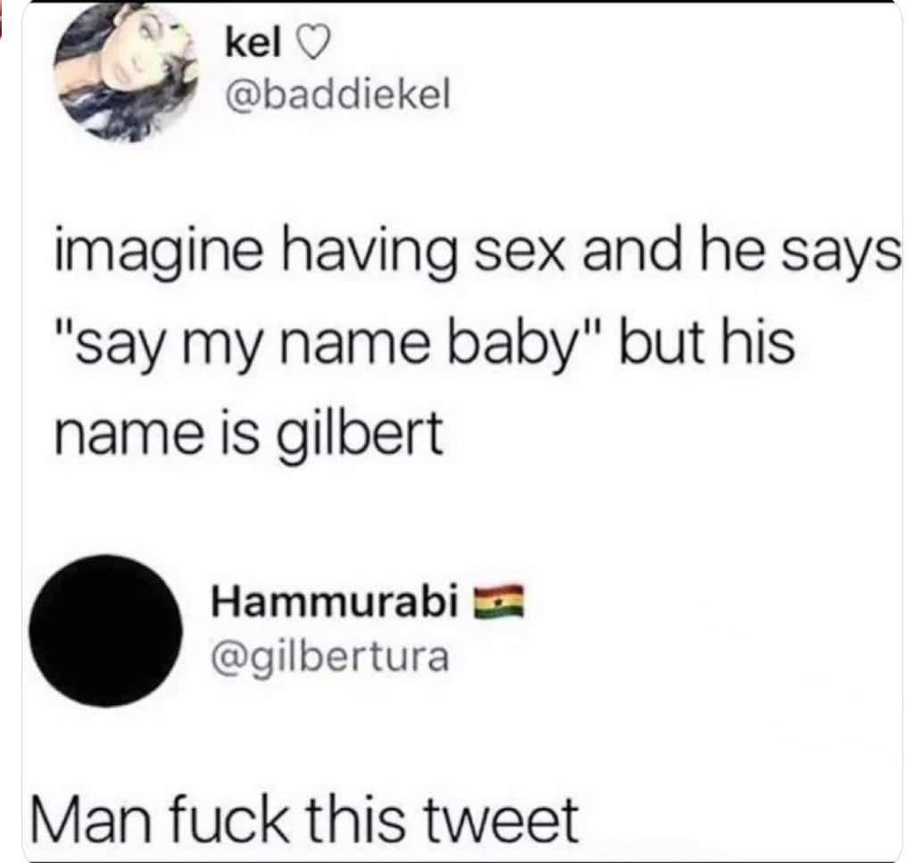
Task: Visit the @baddiekel handle
Action: 338,95
